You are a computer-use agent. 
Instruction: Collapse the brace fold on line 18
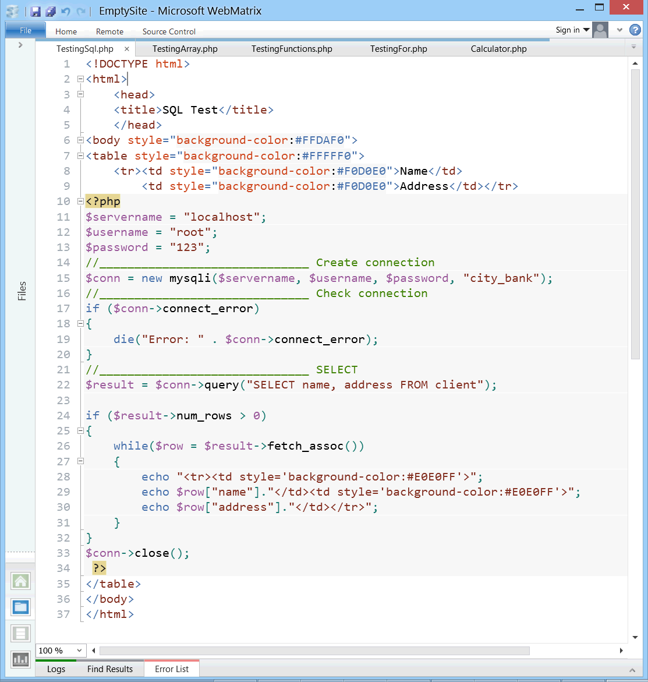80,324
